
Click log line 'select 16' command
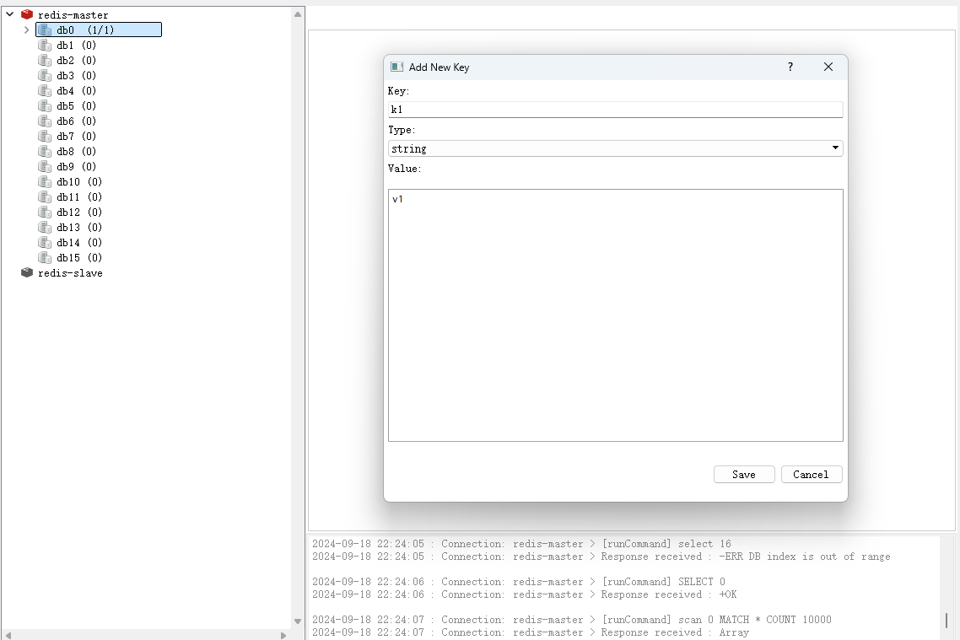(521, 544)
